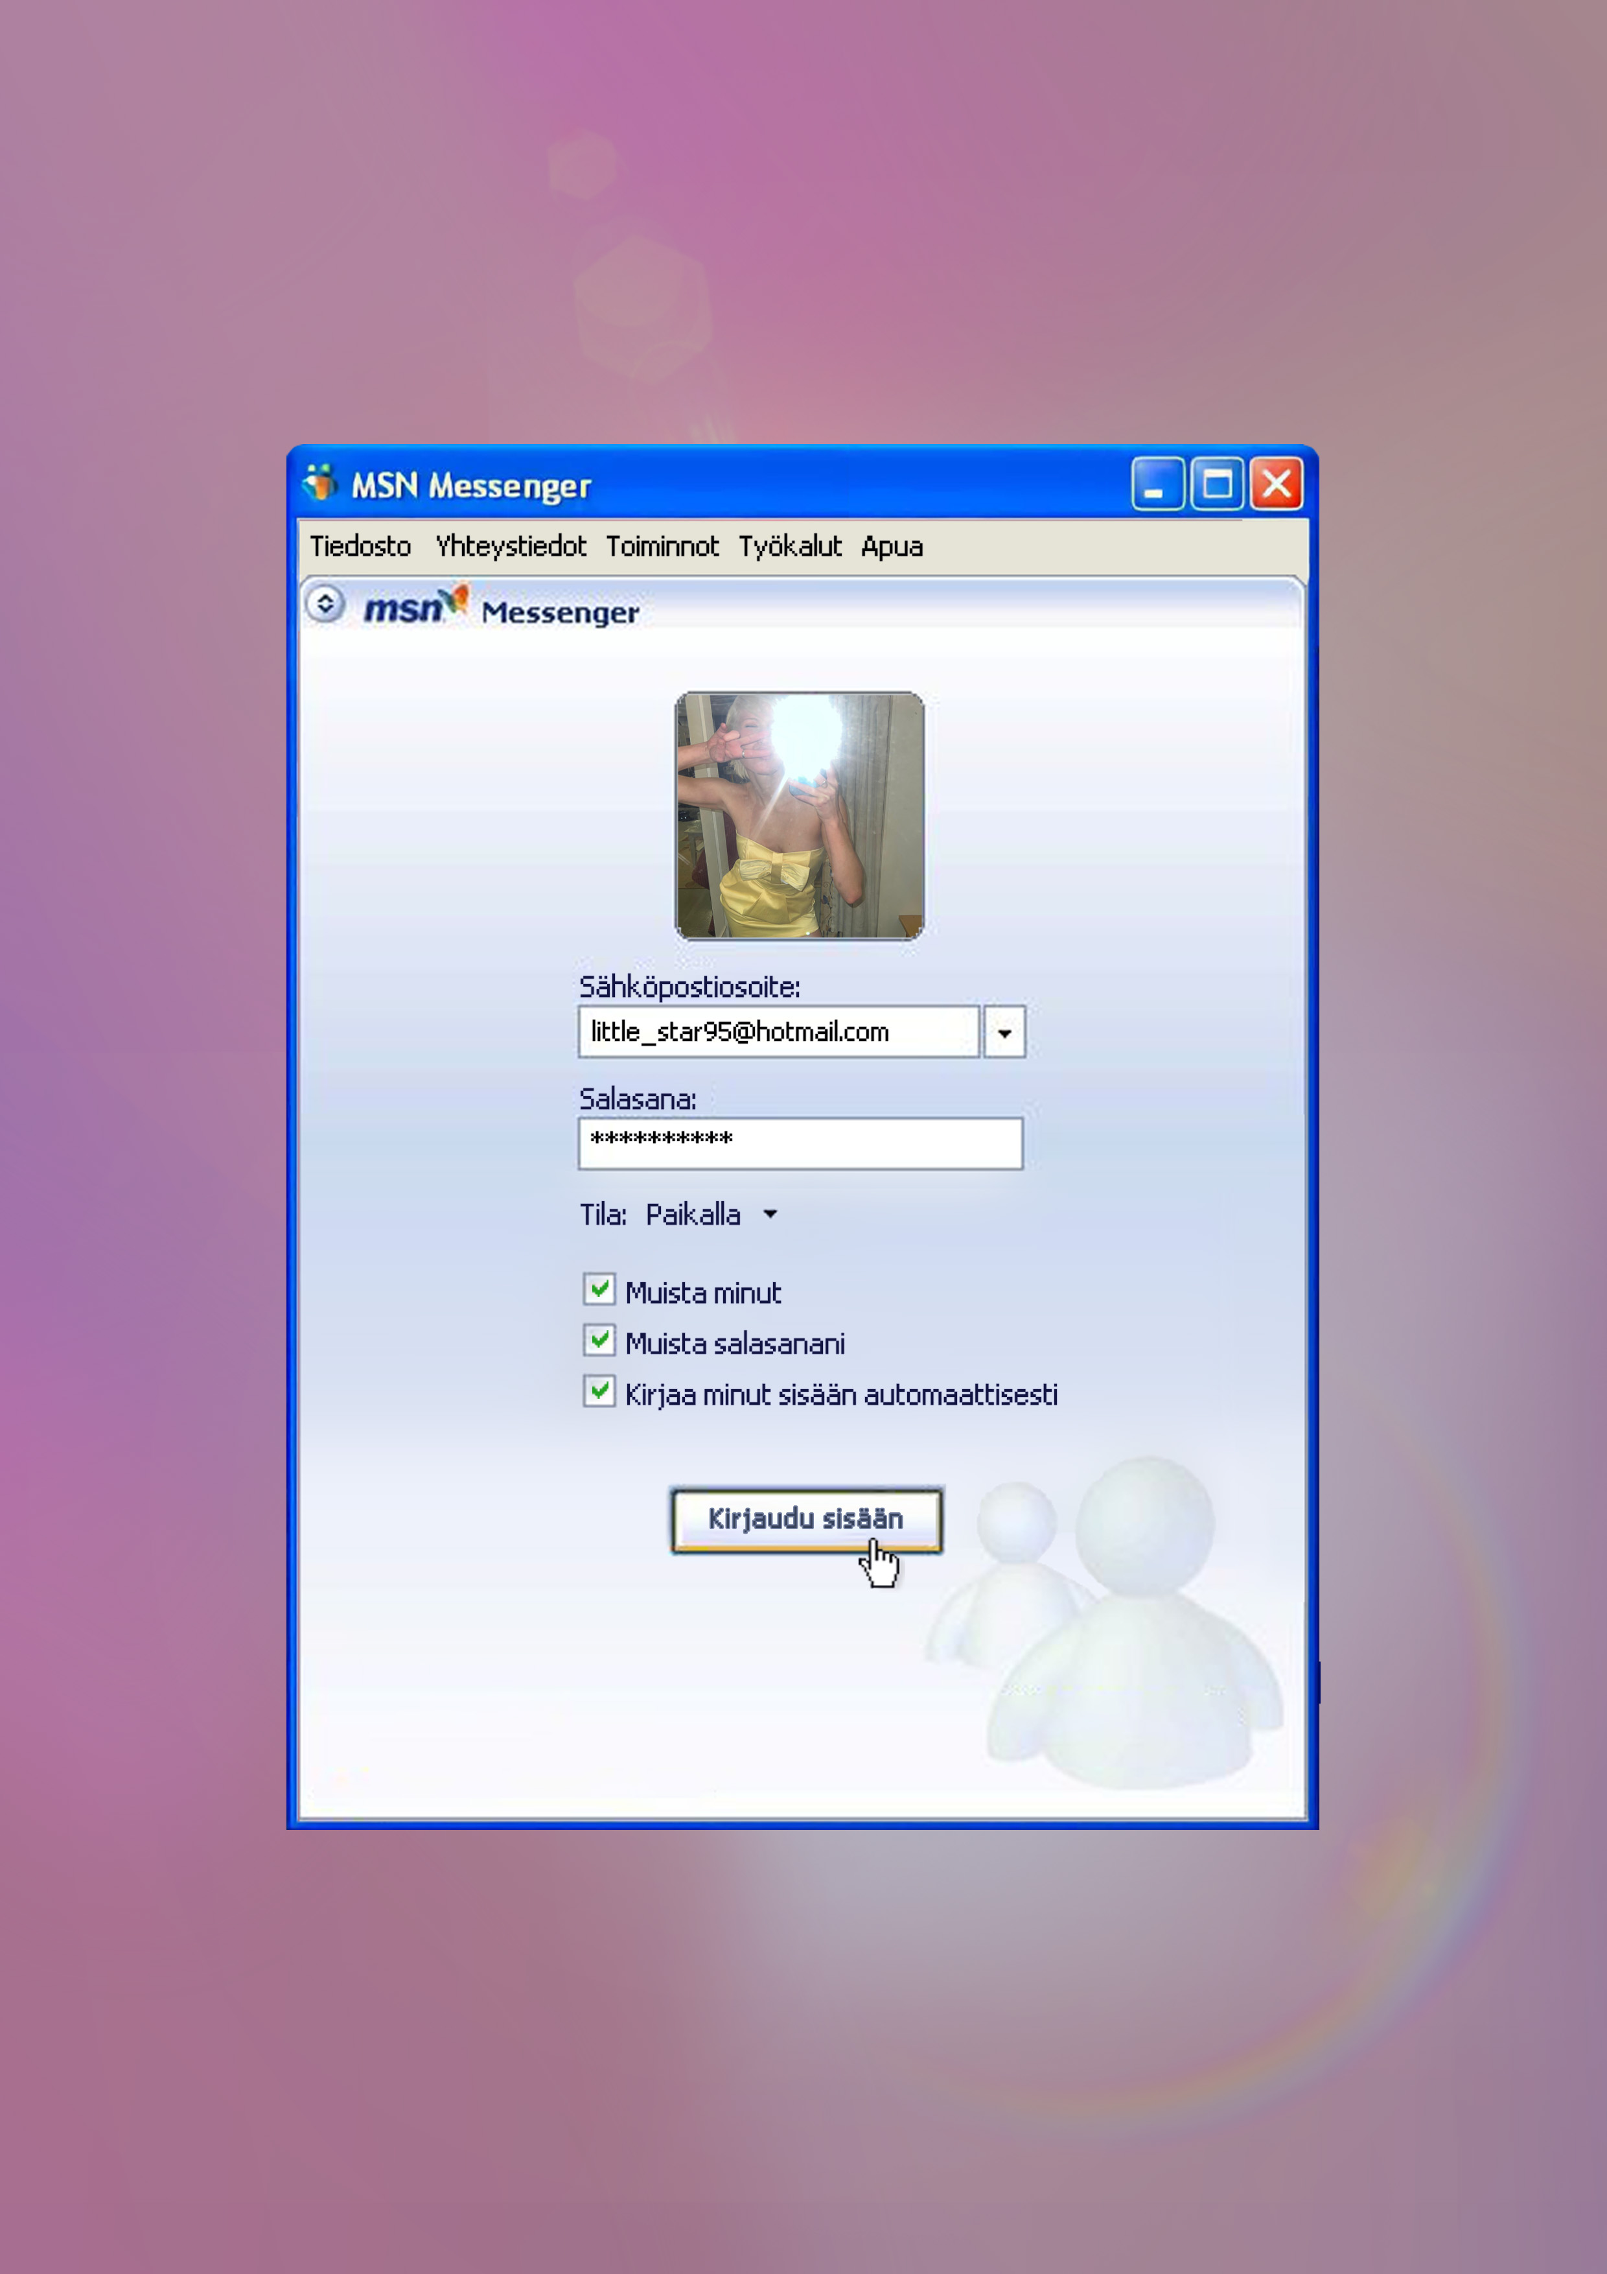Click the Paikalla status selector text
Viewport: 1607px width, 2274px height.
click(x=693, y=1214)
